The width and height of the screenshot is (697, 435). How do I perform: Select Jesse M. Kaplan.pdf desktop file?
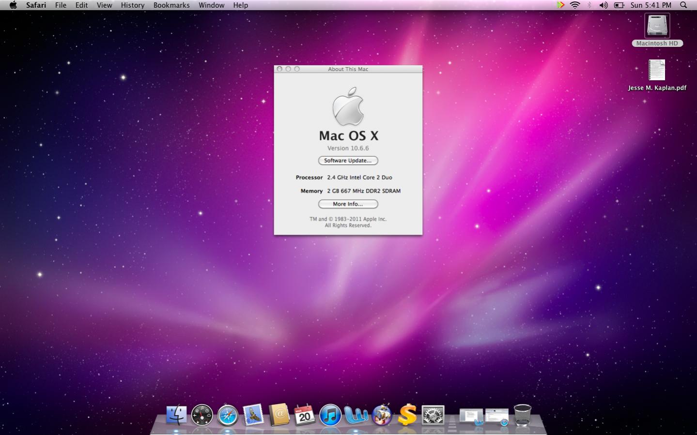(x=657, y=75)
